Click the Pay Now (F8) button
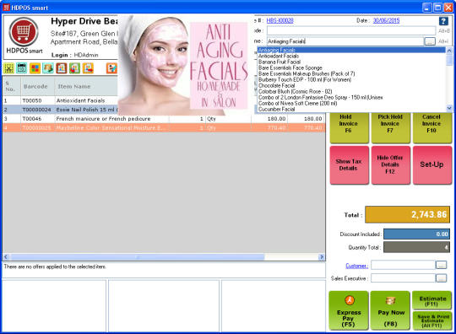This screenshot has height=334, width=456. coord(390,310)
